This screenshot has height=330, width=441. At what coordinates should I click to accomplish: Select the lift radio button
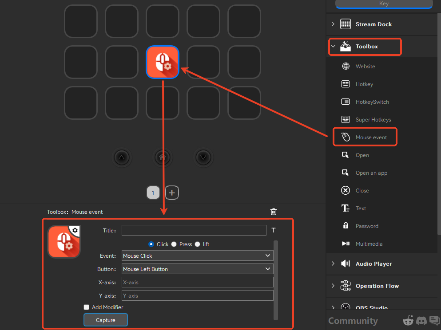click(x=197, y=244)
